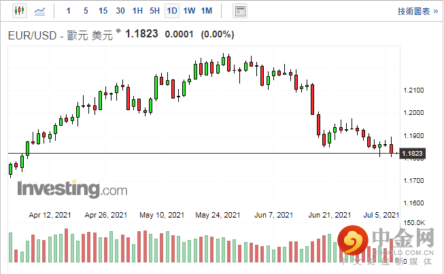444x274 pixels.
Task: Change the chart to 1W weekly
Action: click(190, 11)
